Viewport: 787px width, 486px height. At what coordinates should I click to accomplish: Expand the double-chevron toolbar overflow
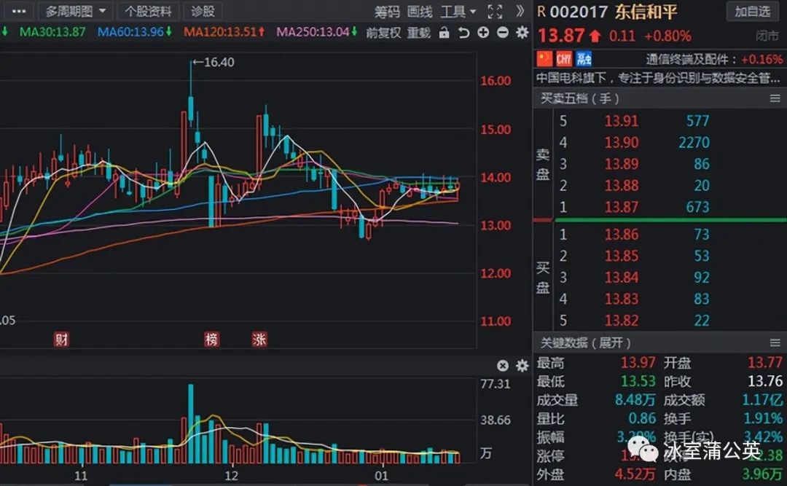point(520,11)
